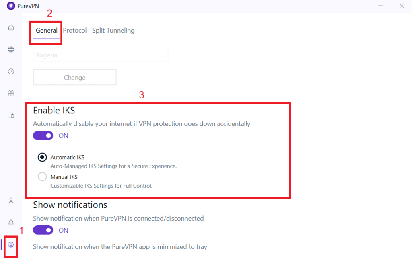Open the notifications bell icon
Viewport: 412px width, 258px height.
(11, 223)
